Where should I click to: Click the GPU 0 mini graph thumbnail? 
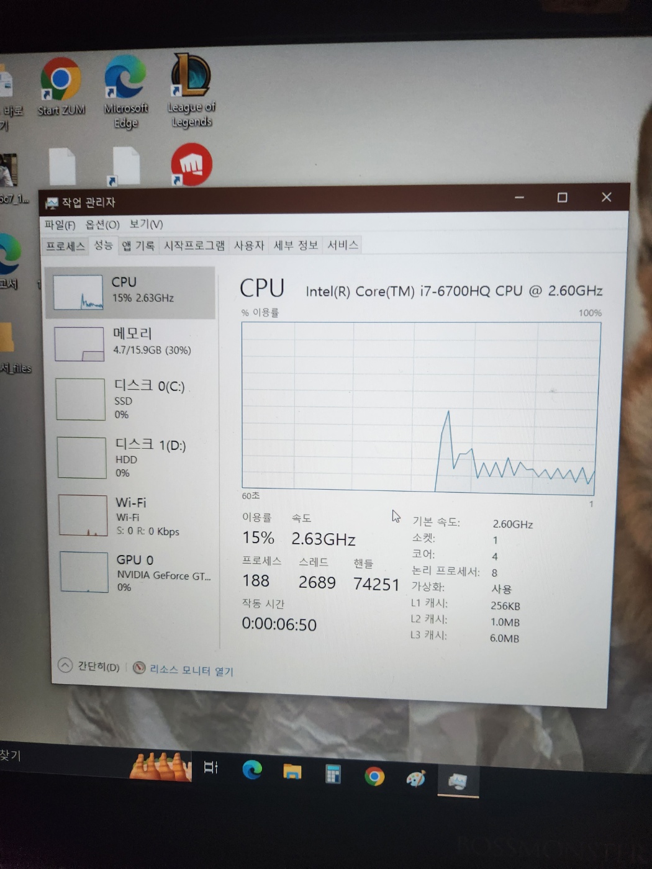pos(84,572)
